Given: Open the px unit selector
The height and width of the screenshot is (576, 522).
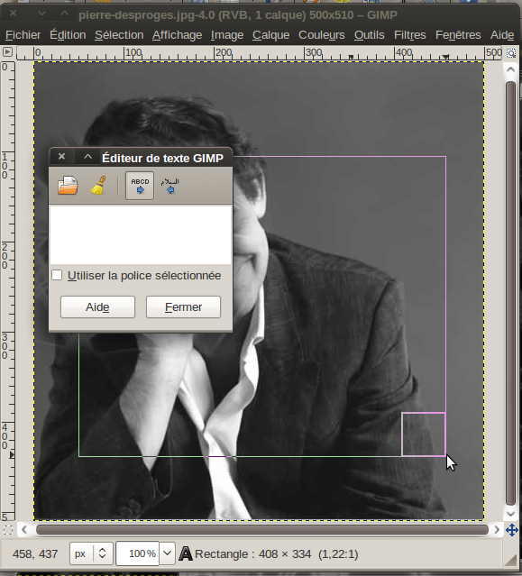Looking at the screenshot, I should (x=90, y=553).
